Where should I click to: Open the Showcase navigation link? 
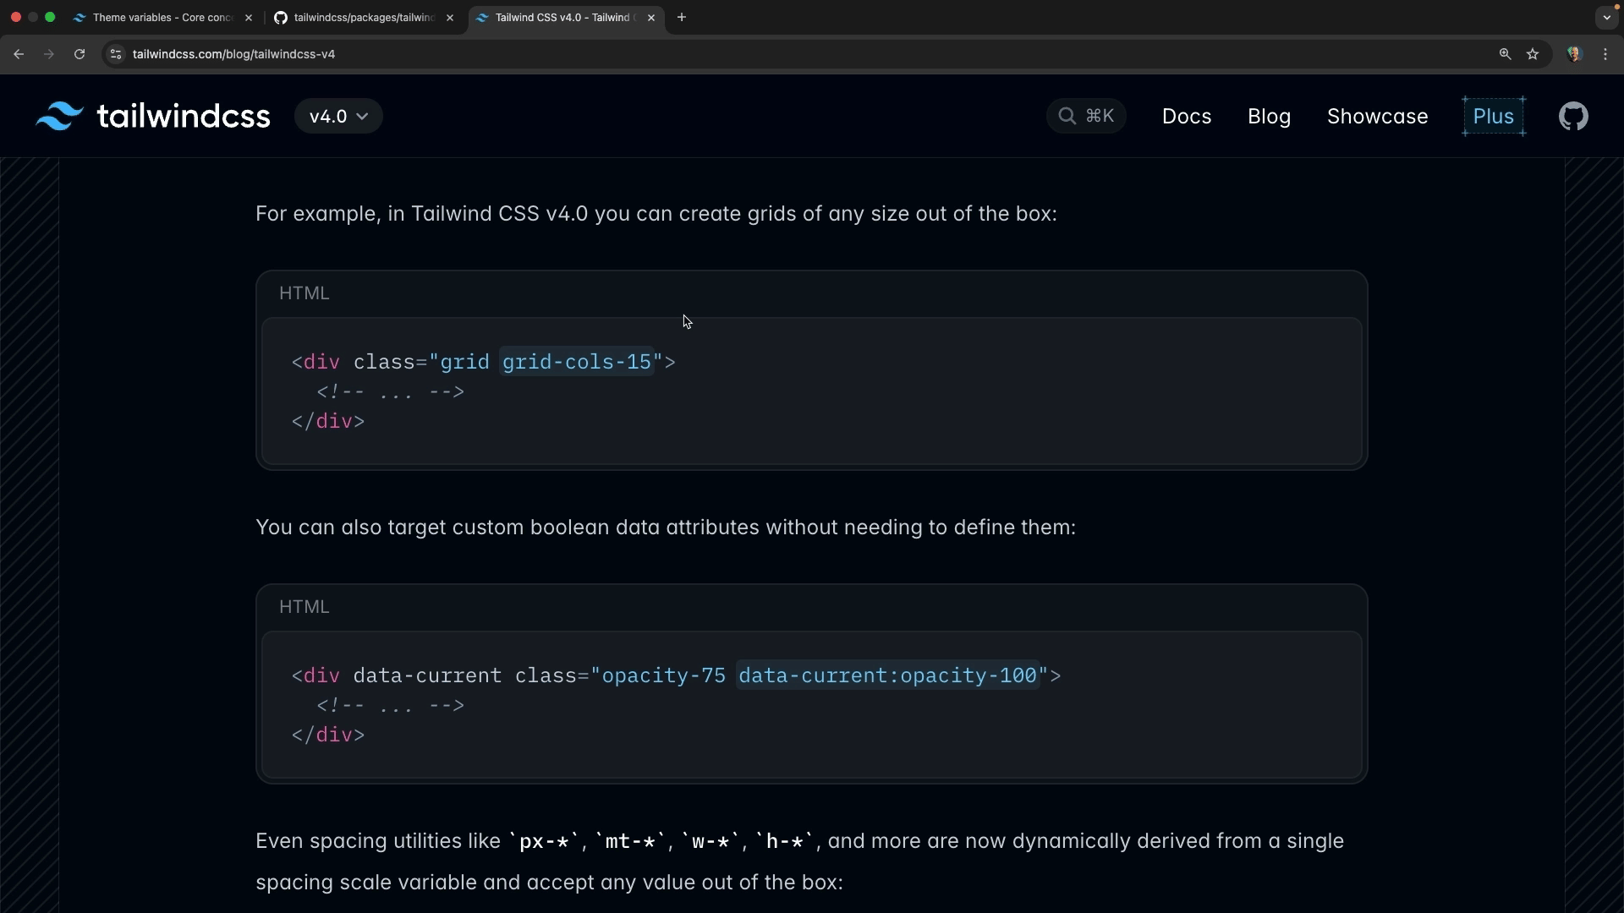tap(1377, 117)
